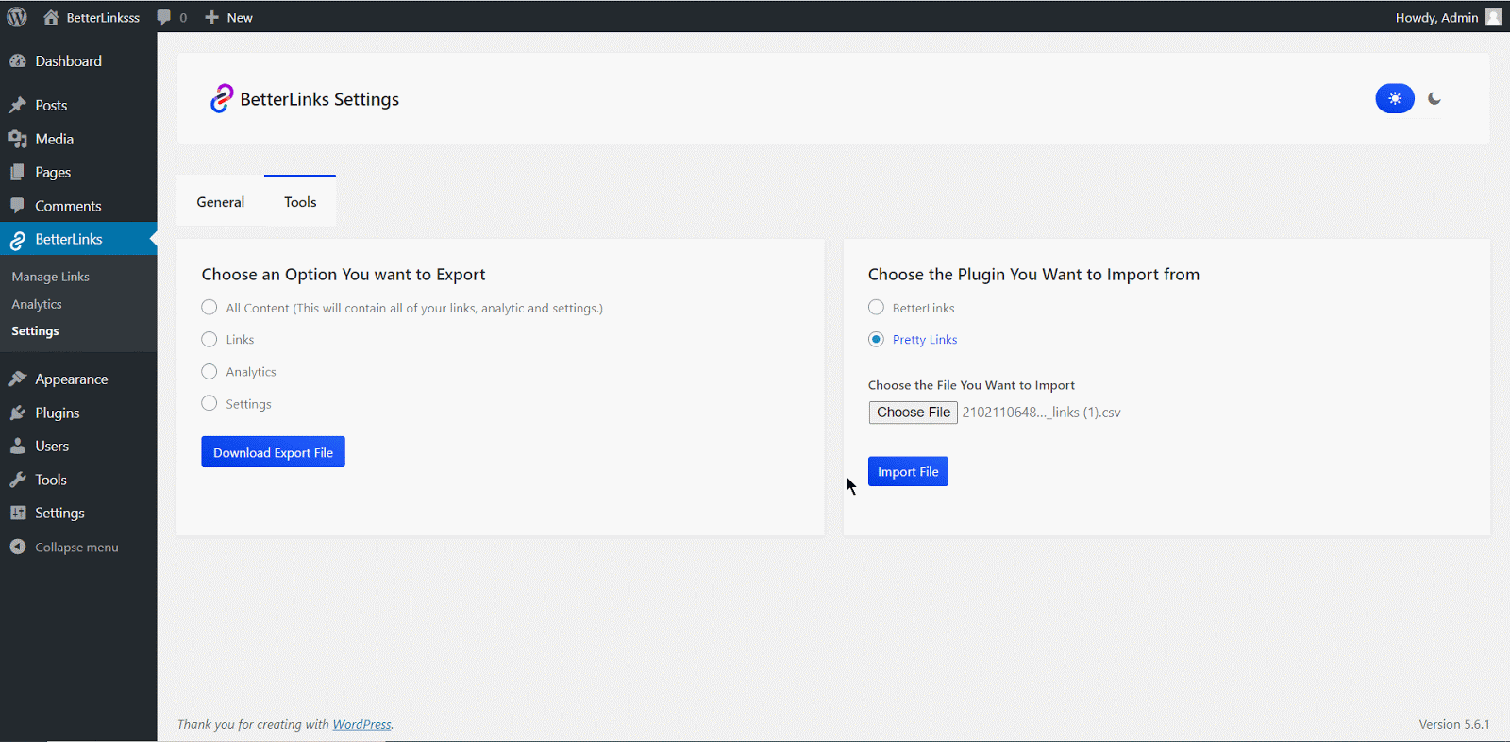
Task: Choose BetterLinks as import source
Action: click(x=876, y=308)
